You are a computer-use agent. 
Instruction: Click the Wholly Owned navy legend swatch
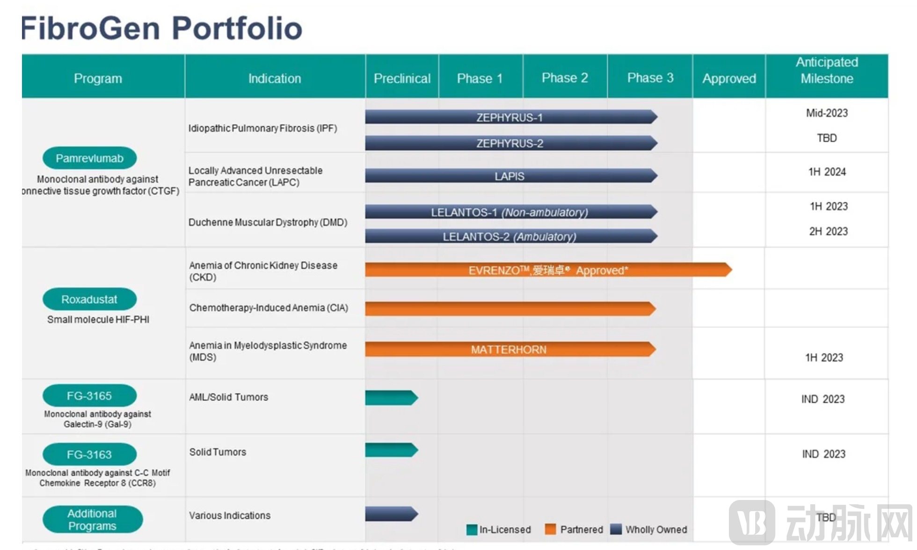pyautogui.click(x=616, y=529)
